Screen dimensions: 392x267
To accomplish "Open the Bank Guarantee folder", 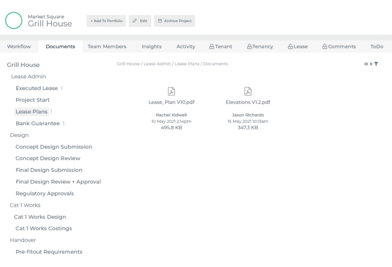I will 37,124.
